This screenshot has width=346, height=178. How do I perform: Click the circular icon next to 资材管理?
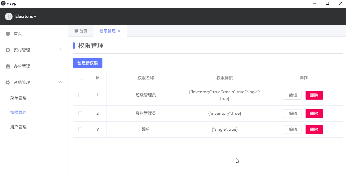(8, 50)
